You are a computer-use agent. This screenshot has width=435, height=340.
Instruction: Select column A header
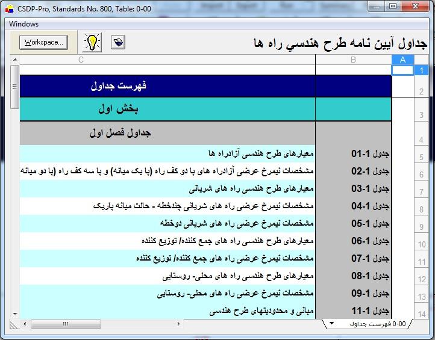coord(402,60)
